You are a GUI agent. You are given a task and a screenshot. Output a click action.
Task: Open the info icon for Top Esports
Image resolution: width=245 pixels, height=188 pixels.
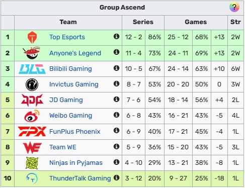pos(116,36)
